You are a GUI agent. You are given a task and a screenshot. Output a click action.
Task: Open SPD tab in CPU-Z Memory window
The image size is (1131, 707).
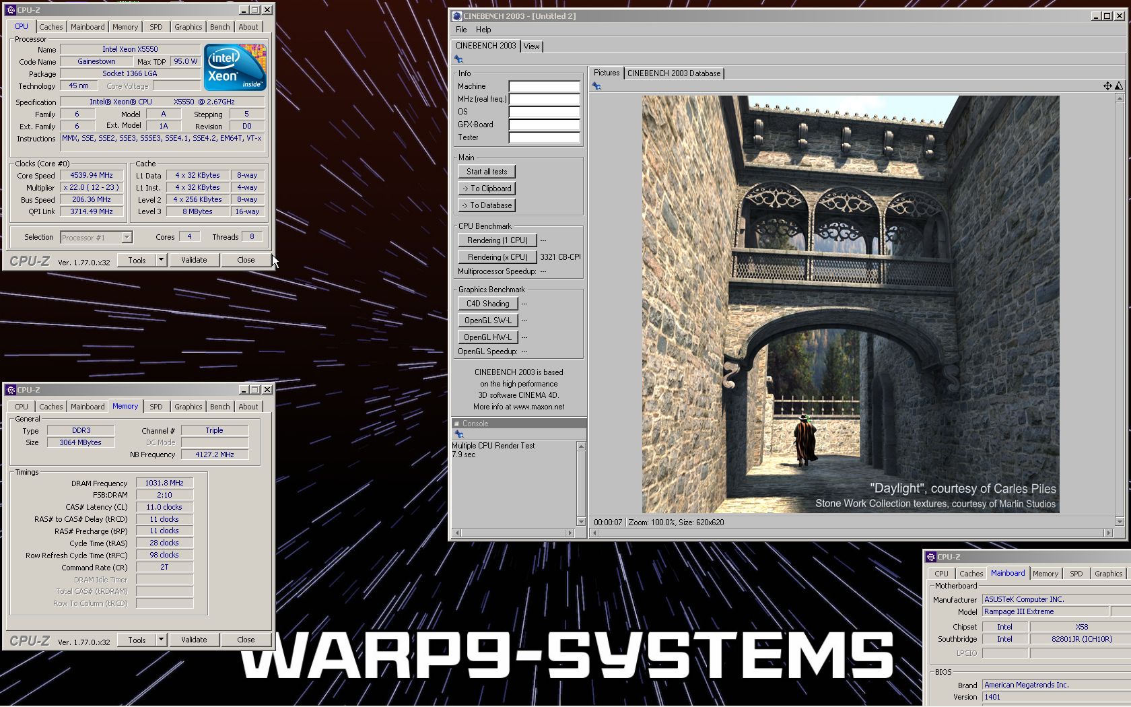(x=156, y=407)
